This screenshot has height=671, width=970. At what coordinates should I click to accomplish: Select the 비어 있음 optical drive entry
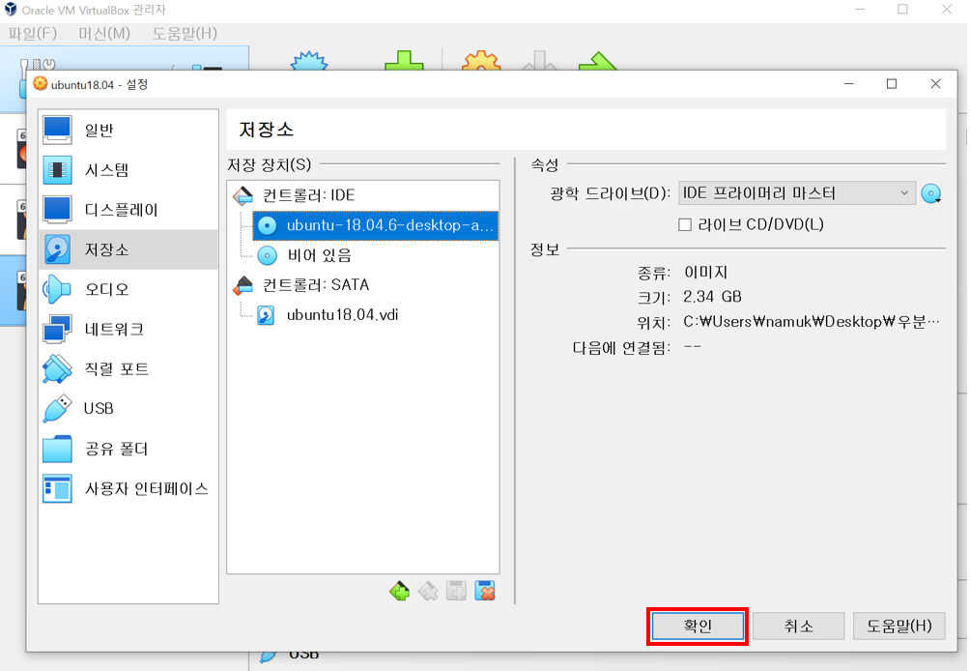[319, 255]
